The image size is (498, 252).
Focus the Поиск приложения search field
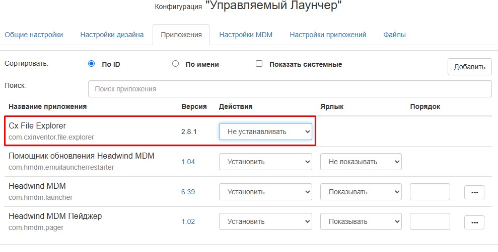click(290, 89)
